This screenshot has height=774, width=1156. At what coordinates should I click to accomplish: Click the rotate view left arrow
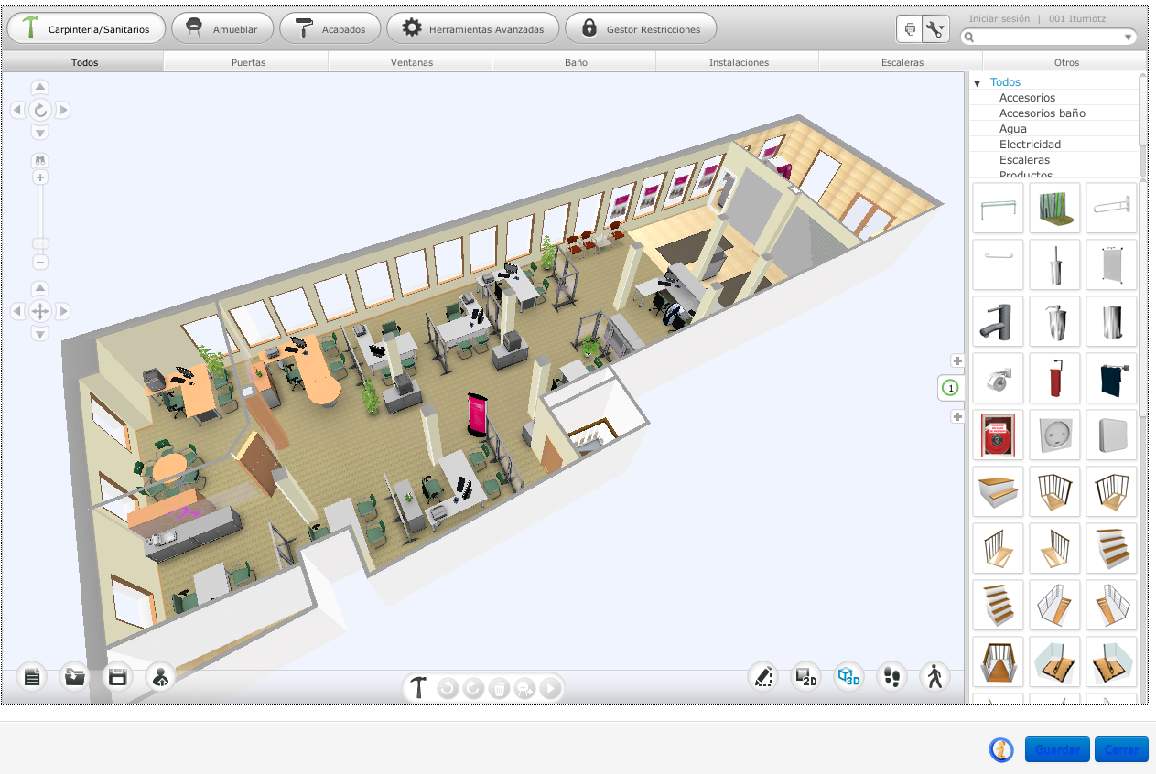click(17, 110)
